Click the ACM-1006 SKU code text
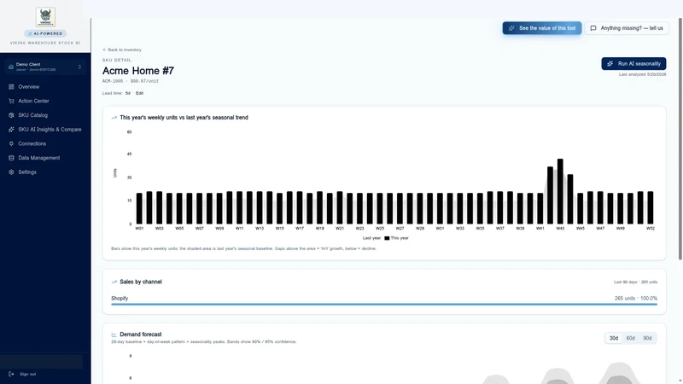 coord(113,81)
